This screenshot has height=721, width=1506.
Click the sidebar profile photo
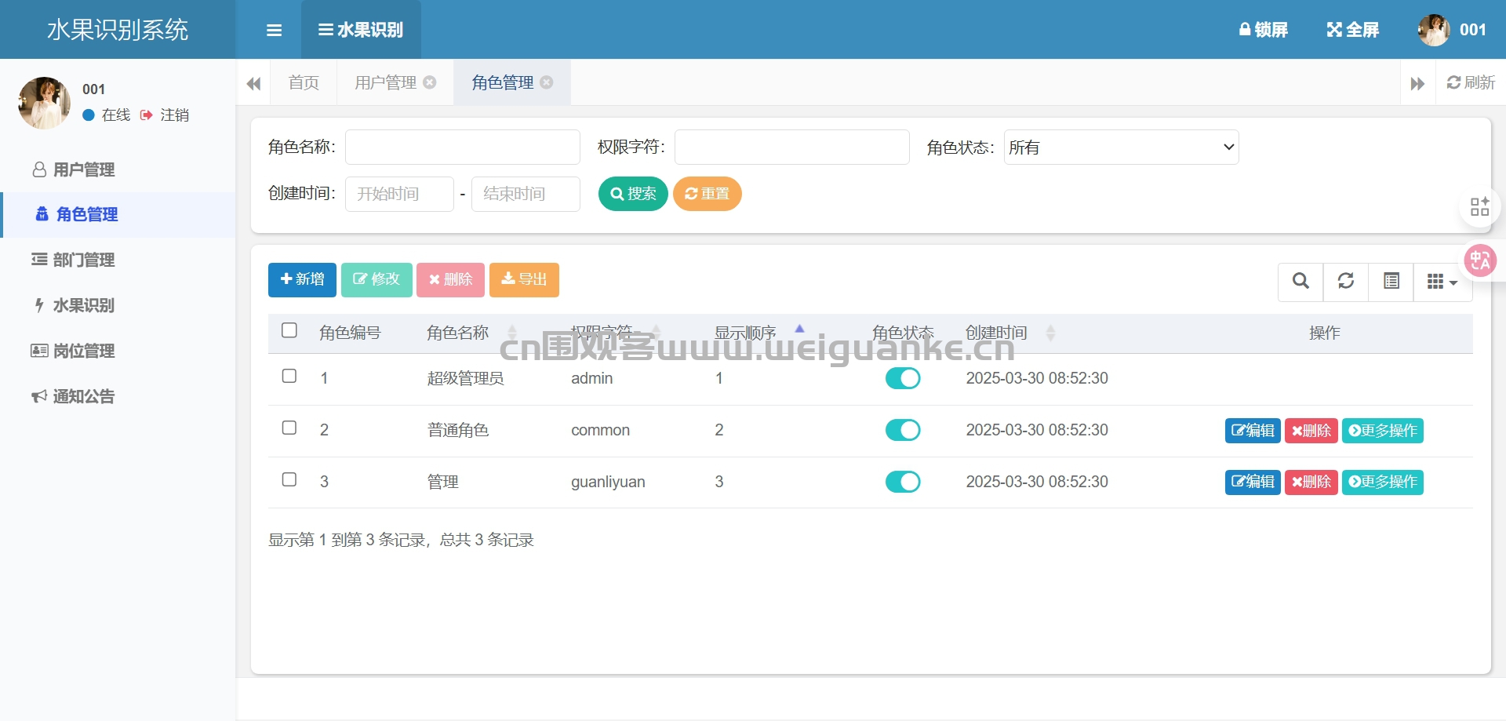(45, 103)
